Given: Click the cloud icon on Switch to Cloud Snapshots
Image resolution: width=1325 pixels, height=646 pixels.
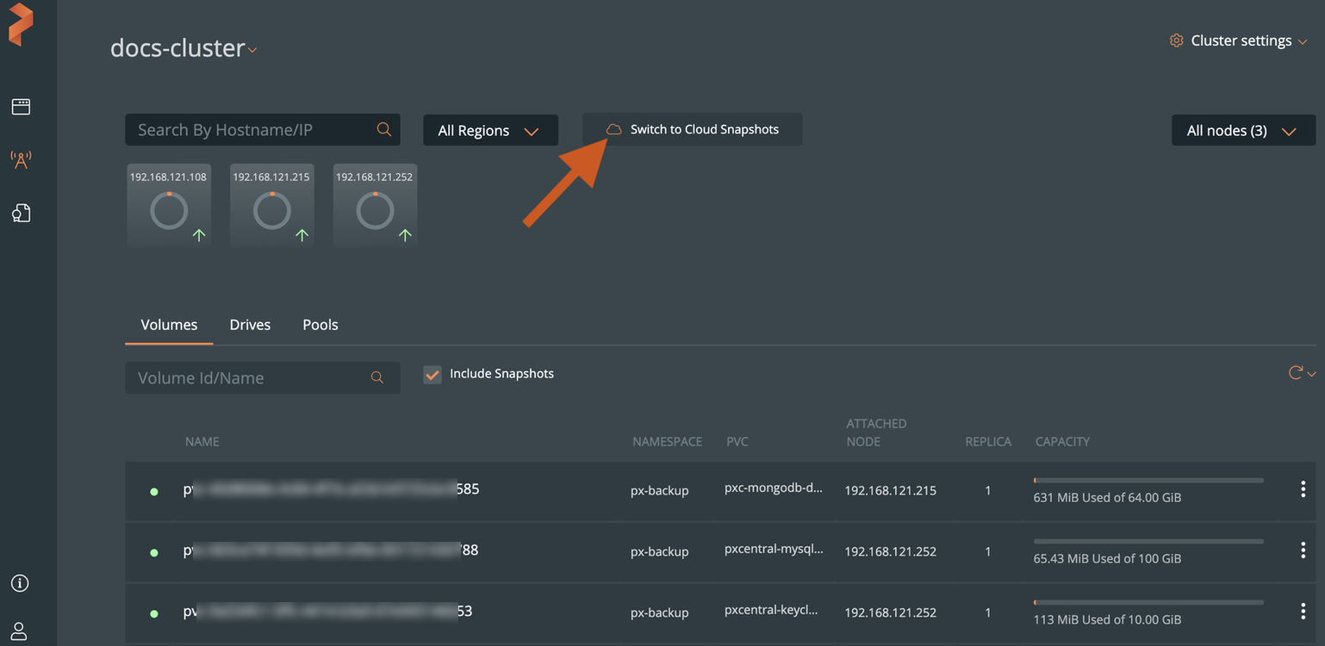Looking at the screenshot, I should tap(613, 128).
